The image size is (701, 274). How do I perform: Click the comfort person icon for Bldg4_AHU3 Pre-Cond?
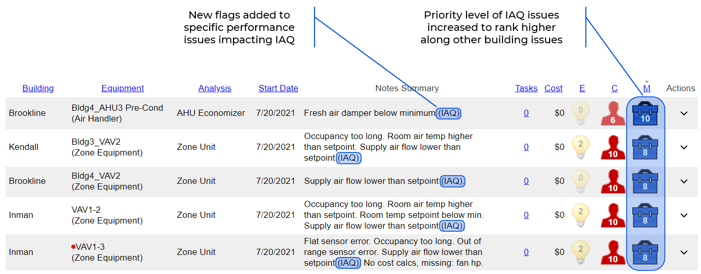[613, 113]
